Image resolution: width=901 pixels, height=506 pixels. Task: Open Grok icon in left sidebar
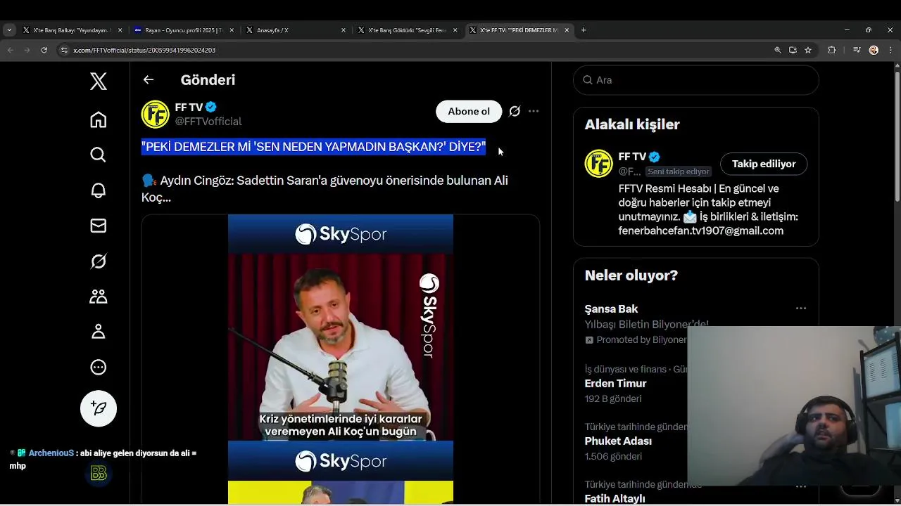click(x=99, y=261)
